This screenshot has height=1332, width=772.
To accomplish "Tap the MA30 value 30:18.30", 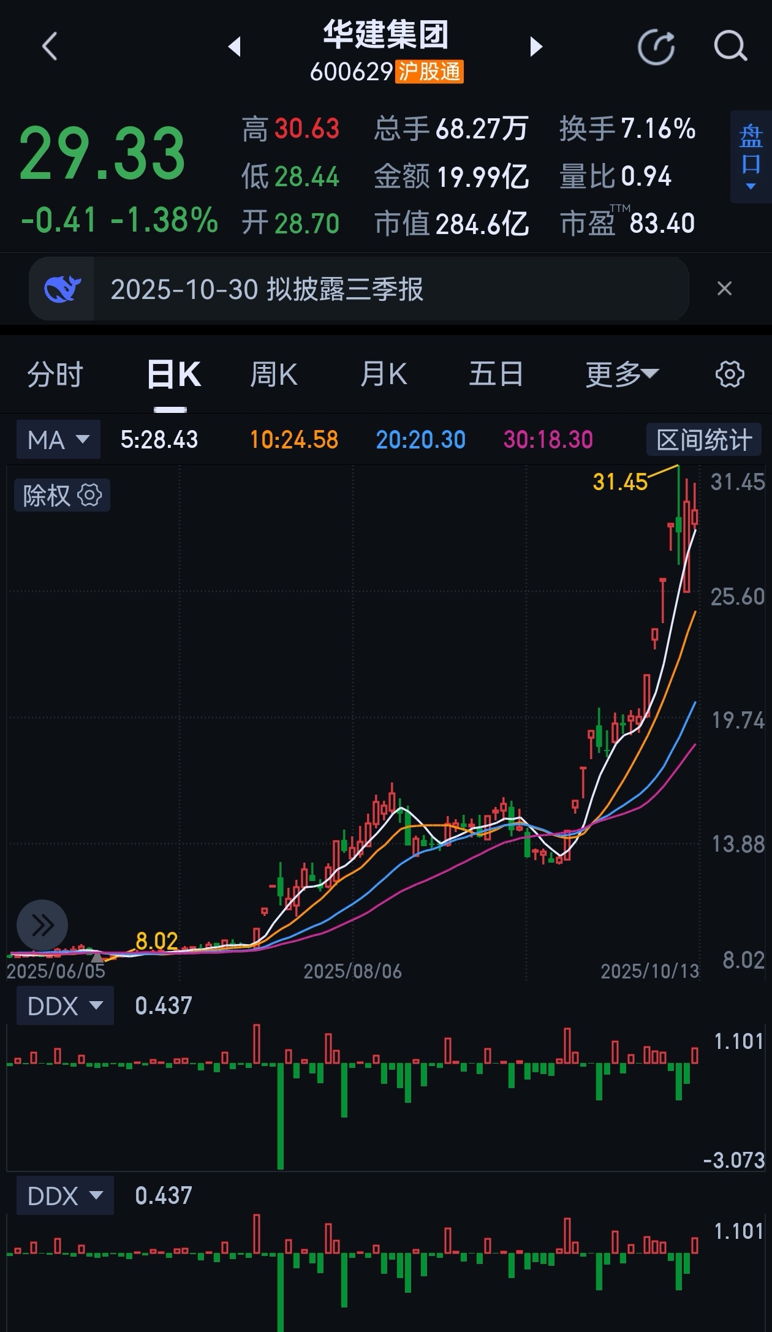I will coord(548,439).
